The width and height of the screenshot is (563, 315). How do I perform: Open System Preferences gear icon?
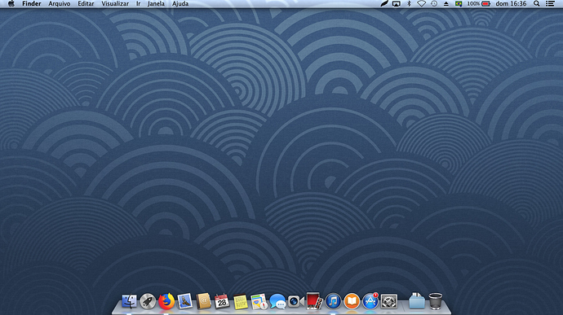[x=389, y=301]
